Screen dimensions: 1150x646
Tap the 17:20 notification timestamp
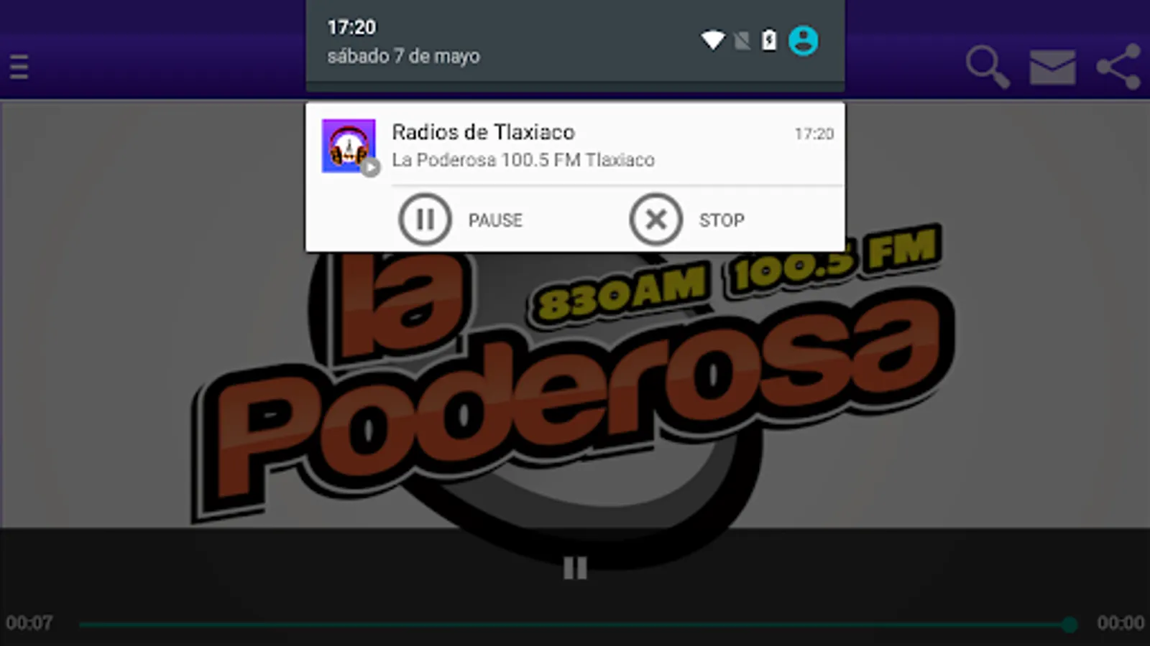814,134
